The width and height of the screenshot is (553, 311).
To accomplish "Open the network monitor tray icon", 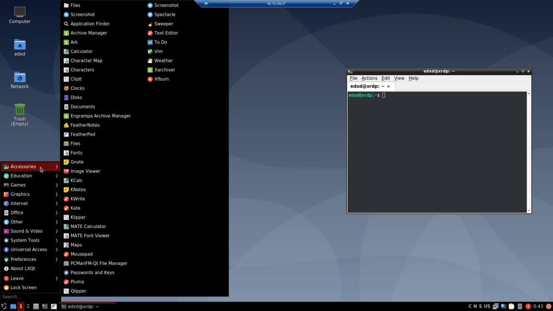I will 495,306.
